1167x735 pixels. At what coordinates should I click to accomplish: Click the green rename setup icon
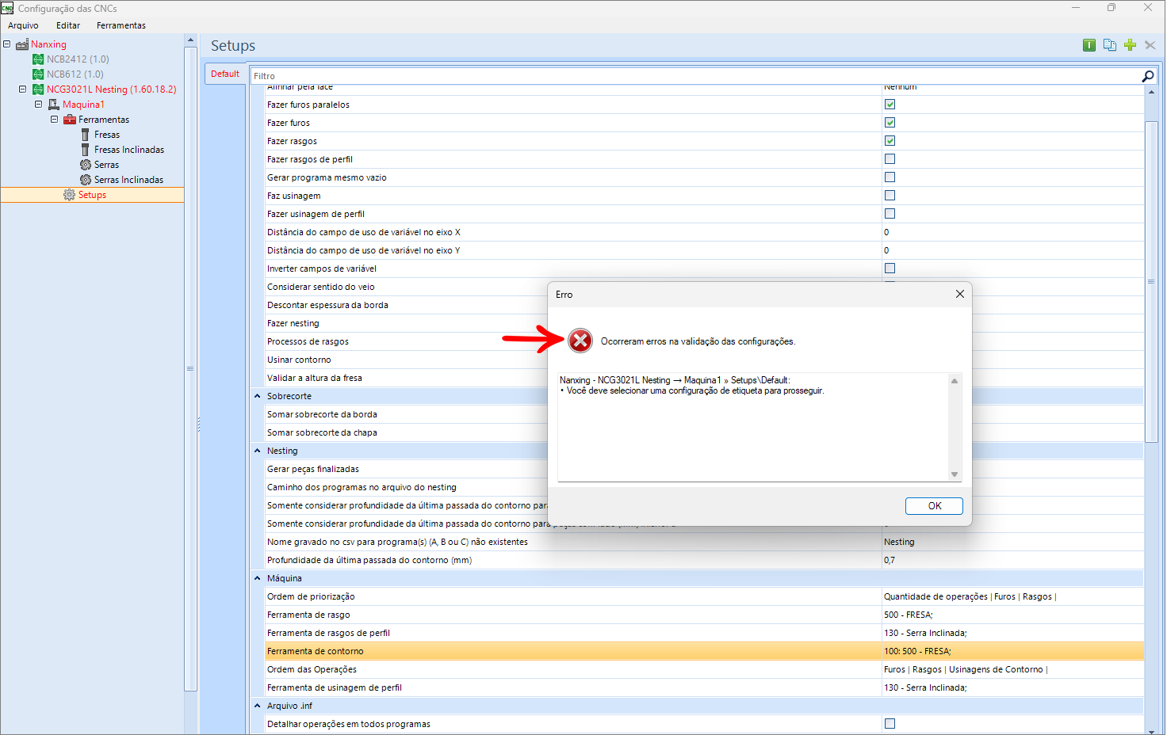click(x=1089, y=45)
